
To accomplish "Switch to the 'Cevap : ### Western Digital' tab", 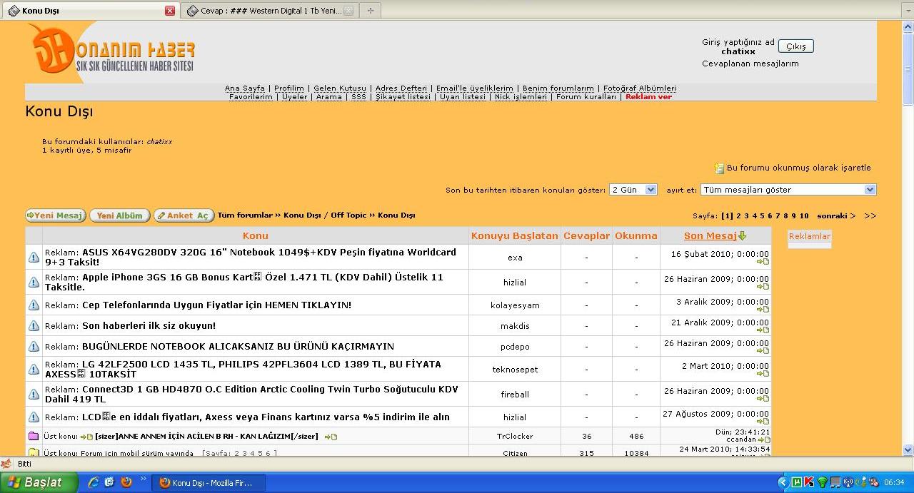I will pos(270,11).
